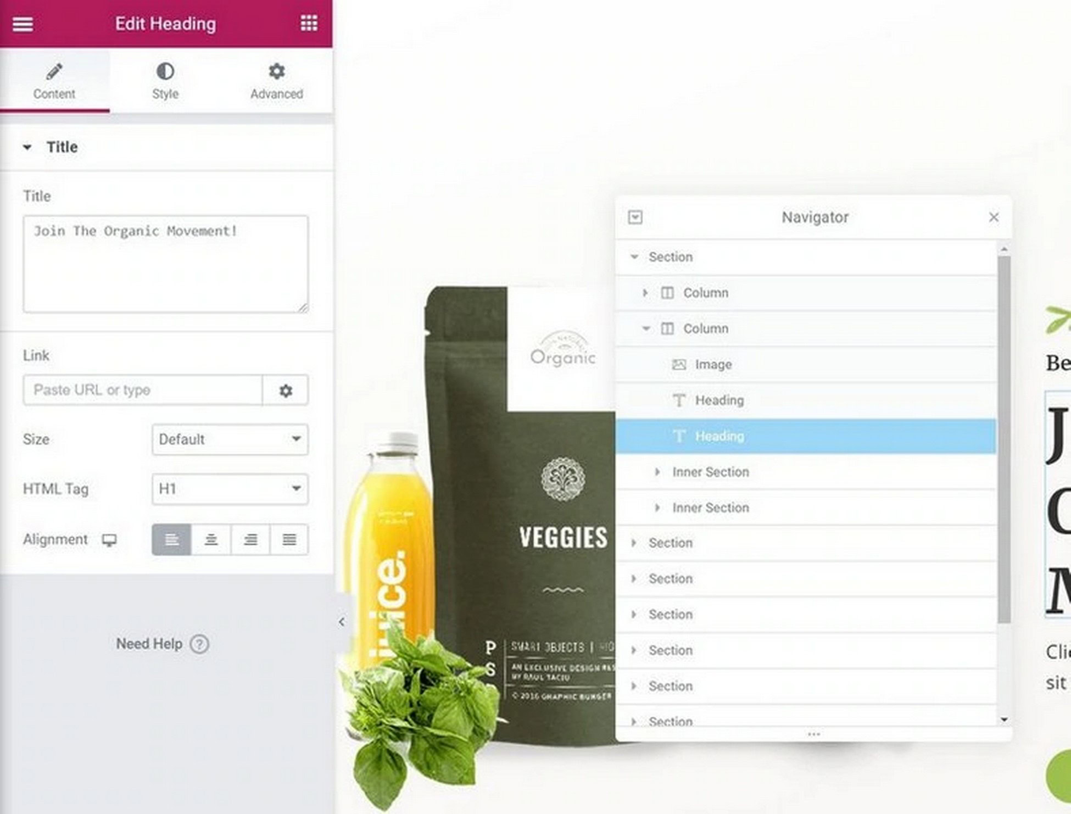Image resolution: width=1071 pixels, height=814 pixels.
Task: Click the edit pencil icon in Content
Action: point(54,72)
